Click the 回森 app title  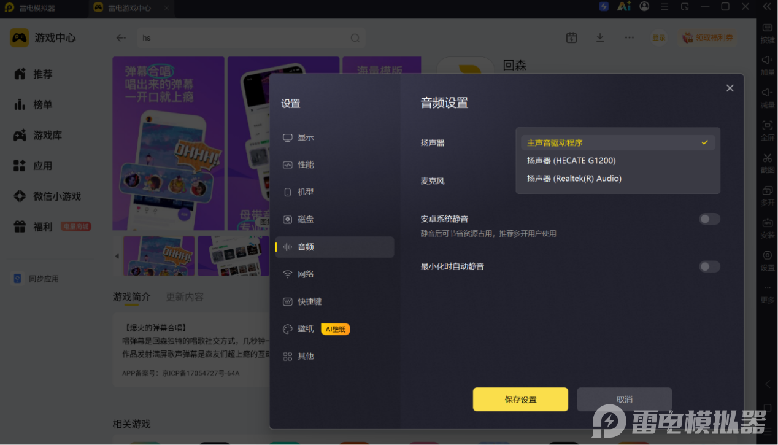[515, 65]
